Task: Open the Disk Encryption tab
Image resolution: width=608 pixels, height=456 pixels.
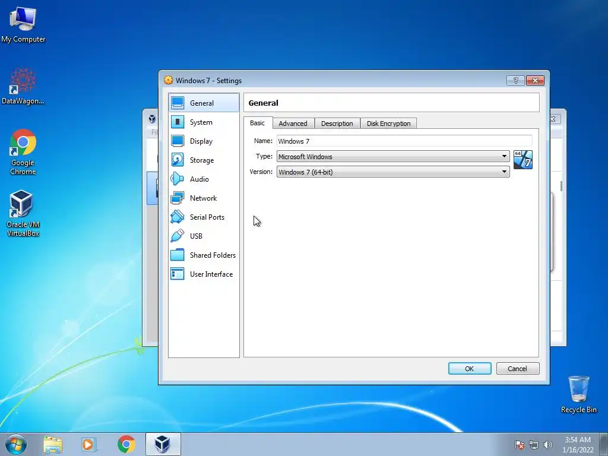Action: (x=388, y=123)
